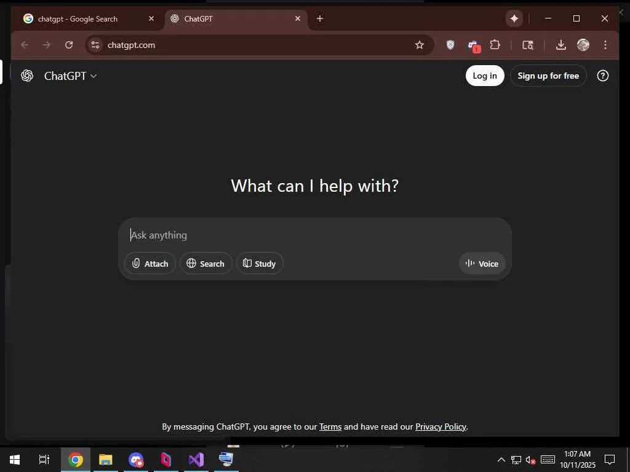Open the notification center icon
The image size is (630, 472).
pyautogui.click(x=610, y=460)
